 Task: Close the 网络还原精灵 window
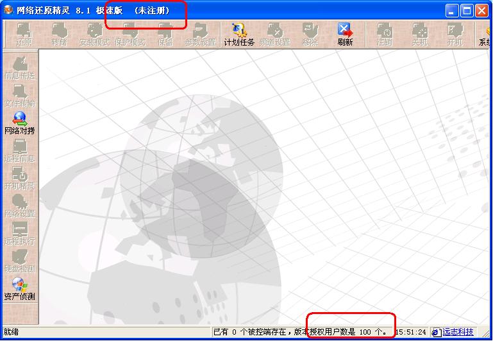pos(481,11)
